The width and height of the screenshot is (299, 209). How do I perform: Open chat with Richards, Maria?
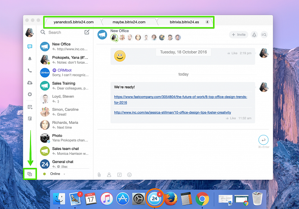tap(65, 125)
